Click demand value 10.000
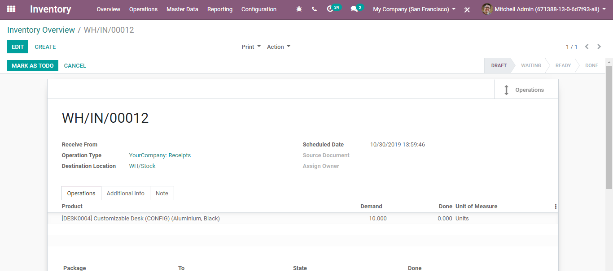 pyautogui.click(x=377, y=219)
